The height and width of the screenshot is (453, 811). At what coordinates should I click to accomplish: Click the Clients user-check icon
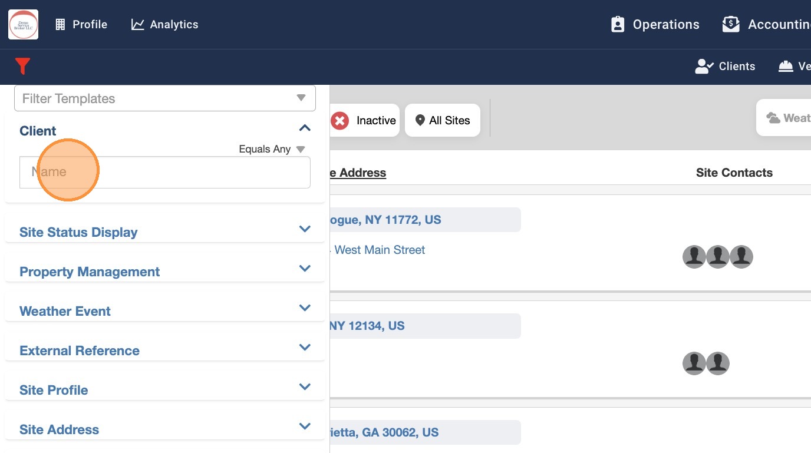point(704,66)
